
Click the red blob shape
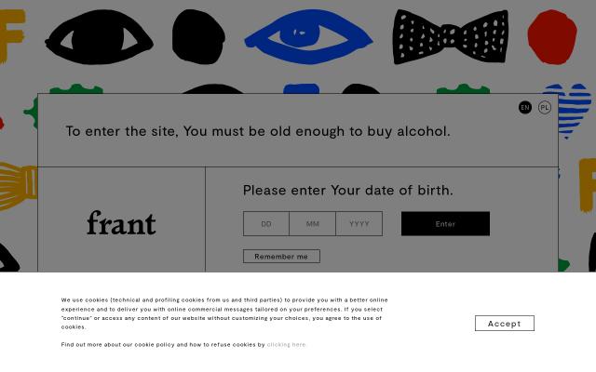pos(552,35)
